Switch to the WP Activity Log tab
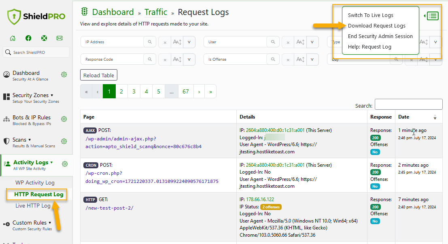Viewport: 448px width, 244px height. pos(35,182)
